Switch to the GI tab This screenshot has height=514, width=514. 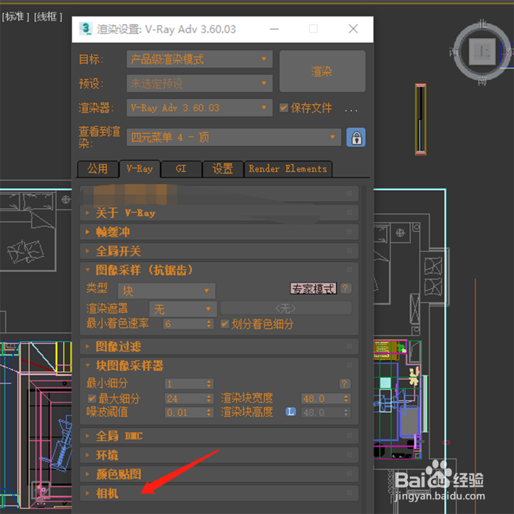coord(181,169)
